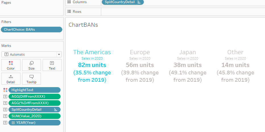Image resolution: width=265 pixels, height=132 pixels.
Task: Select the Japan 38m units BAN
Action: click(x=187, y=65)
